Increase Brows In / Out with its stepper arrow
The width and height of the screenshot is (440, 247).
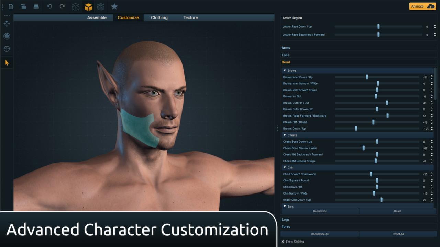[x=432, y=95]
